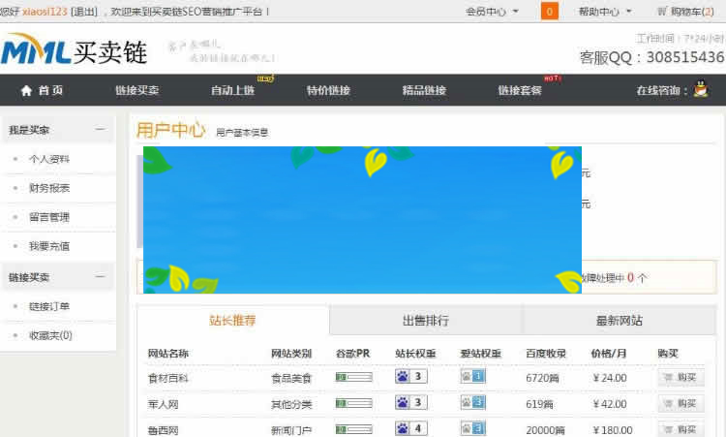Select the 最新网站 tab

[619, 320]
